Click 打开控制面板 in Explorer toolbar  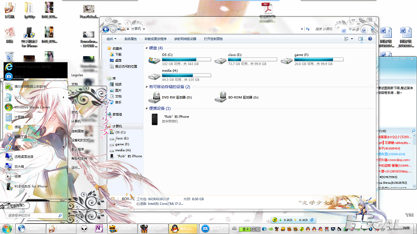(x=213, y=39)
